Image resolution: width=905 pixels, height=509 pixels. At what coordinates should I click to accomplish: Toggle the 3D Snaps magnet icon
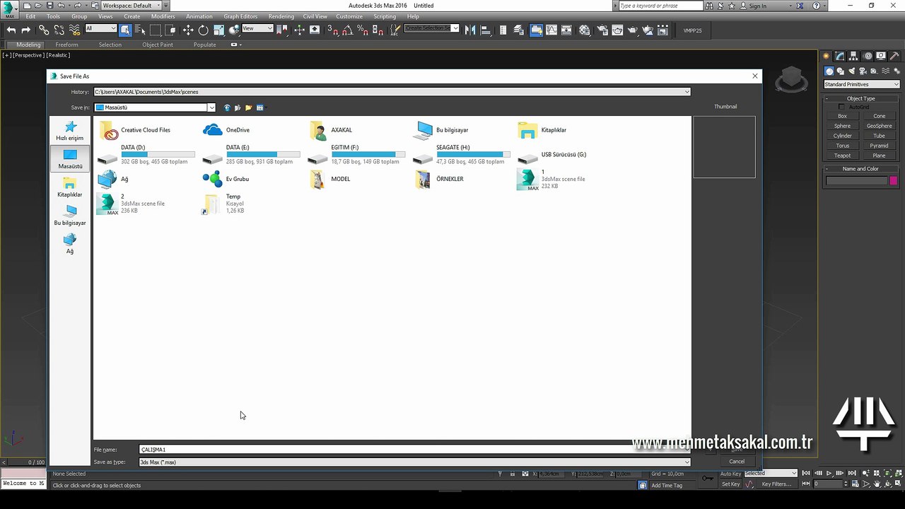[333, 30]
